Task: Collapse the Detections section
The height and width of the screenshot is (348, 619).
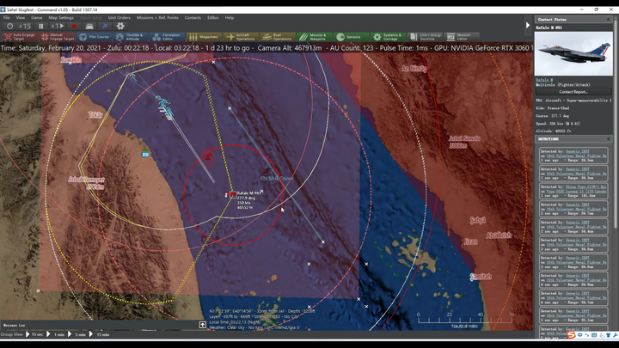Action: coord(609,139)
